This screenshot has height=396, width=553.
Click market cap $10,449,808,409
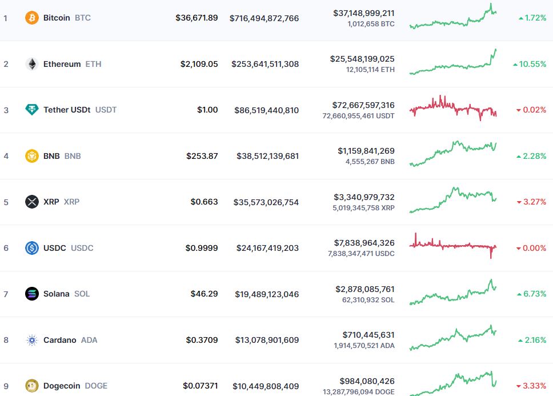tap(266, 386)
